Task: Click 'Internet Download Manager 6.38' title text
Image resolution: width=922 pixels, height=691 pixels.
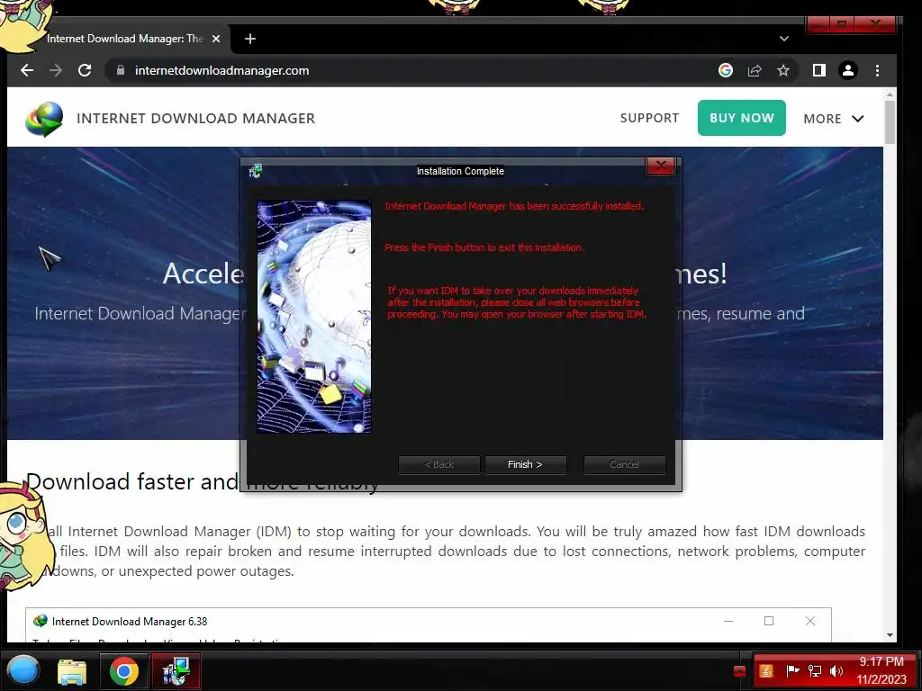Action: (130, 622)
